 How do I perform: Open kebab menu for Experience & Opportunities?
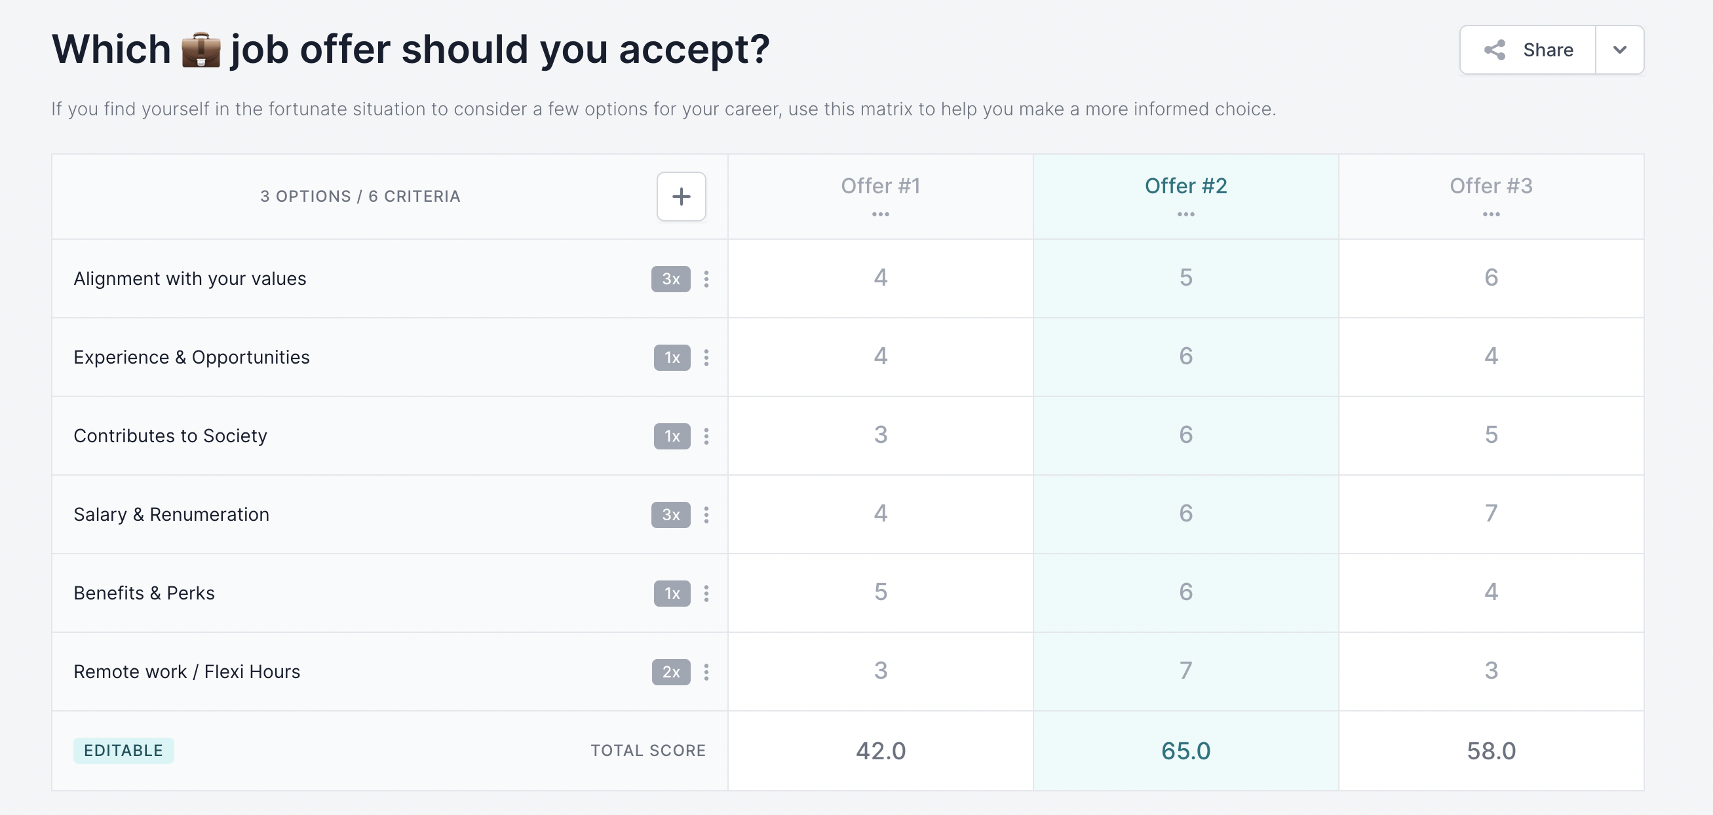(706, 357)
